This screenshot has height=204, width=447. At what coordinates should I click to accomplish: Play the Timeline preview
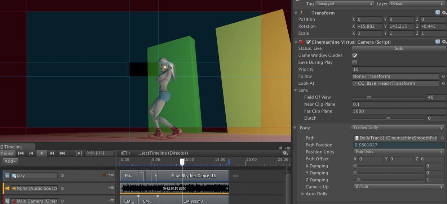click(42, 153)
